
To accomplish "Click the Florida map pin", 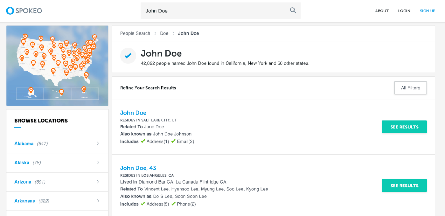I will click(86, 75).
